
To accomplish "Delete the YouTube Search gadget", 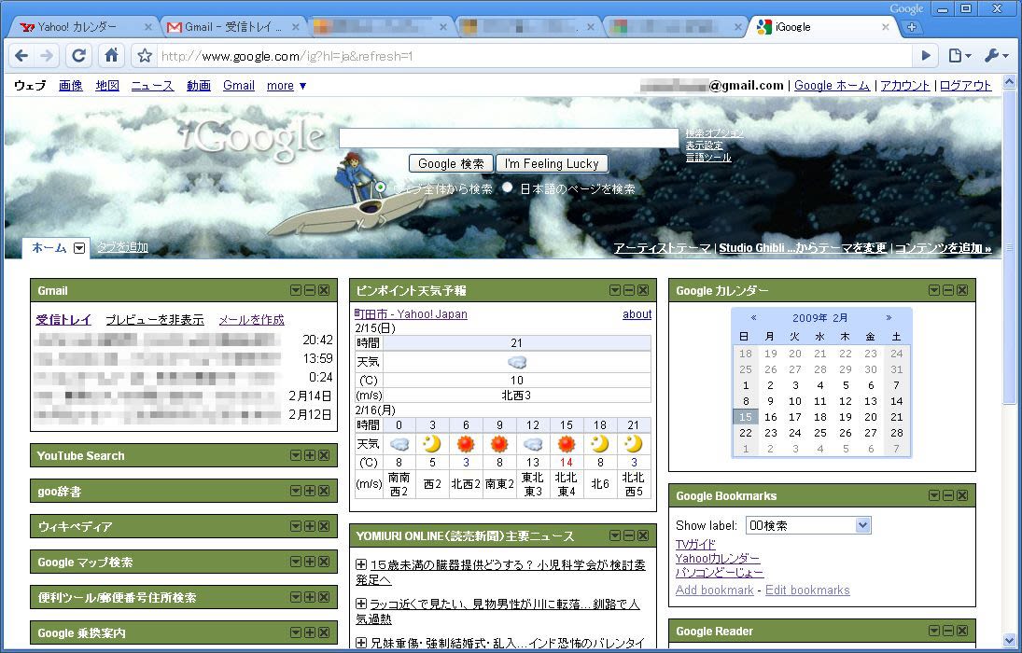I will point(323,455).
